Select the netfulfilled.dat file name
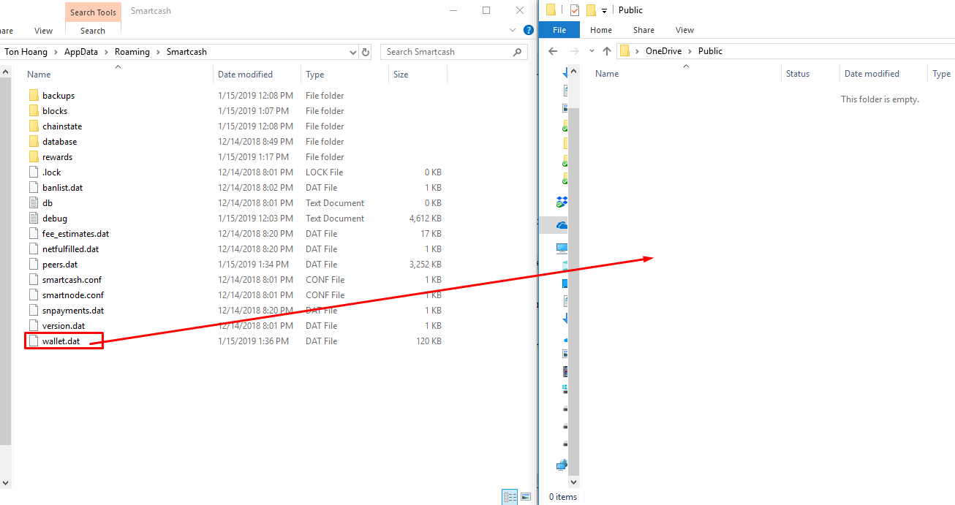The height and width of the screenshot is (505, 955). click(x=71, y=249)
